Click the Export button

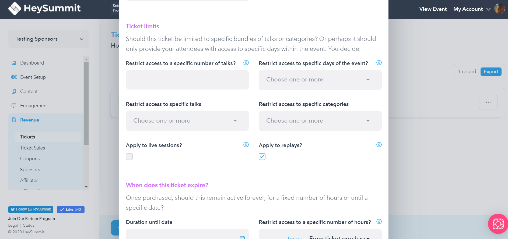tap(491, 72)
